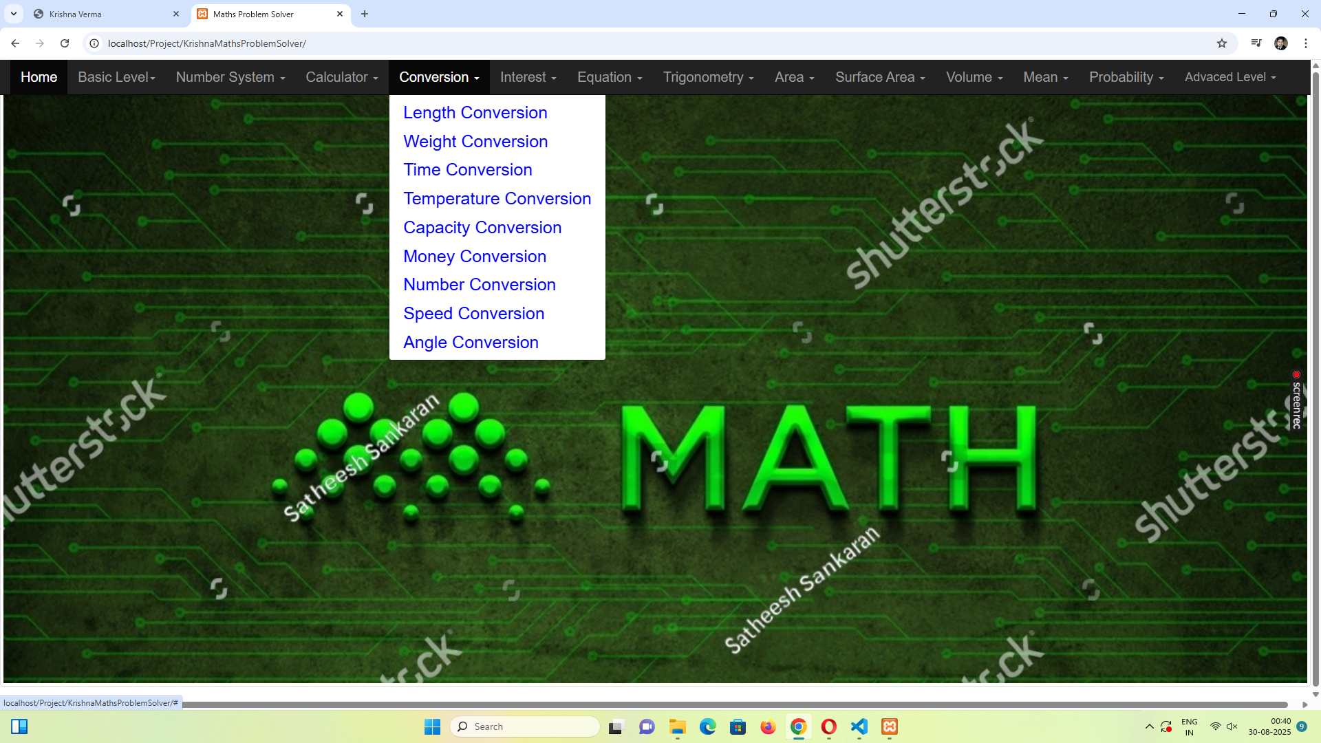
Task: Open the Advaced Level dropdown
Action: (x=1230, y=77)
